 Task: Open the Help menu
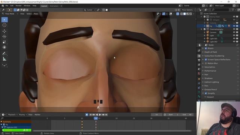coord(34,6)
